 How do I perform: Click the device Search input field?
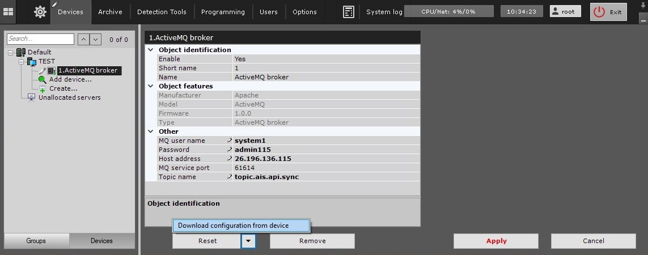click(x=40, y=39)
